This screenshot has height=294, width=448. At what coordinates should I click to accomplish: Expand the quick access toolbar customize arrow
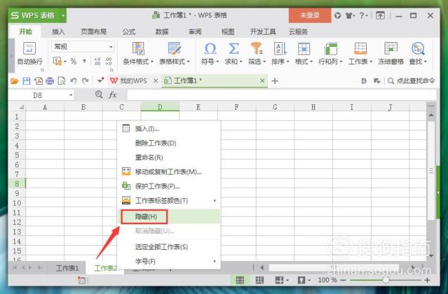pyautogui.click(x=100, y=81)
